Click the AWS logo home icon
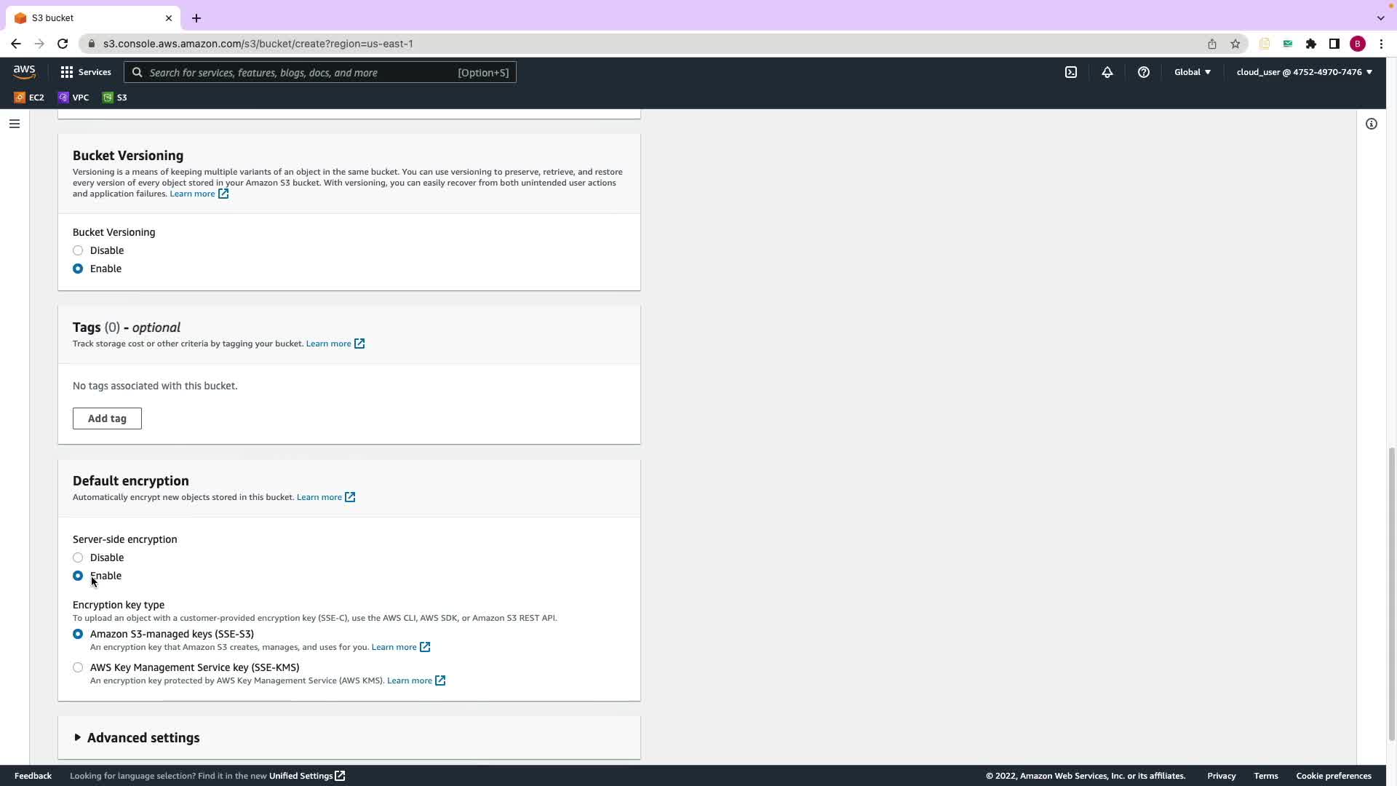The image size is (1397, 786). [24, 71]
